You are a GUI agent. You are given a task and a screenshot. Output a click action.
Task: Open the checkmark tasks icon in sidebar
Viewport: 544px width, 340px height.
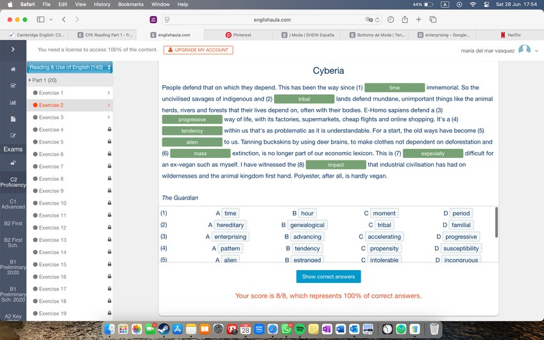13,85
